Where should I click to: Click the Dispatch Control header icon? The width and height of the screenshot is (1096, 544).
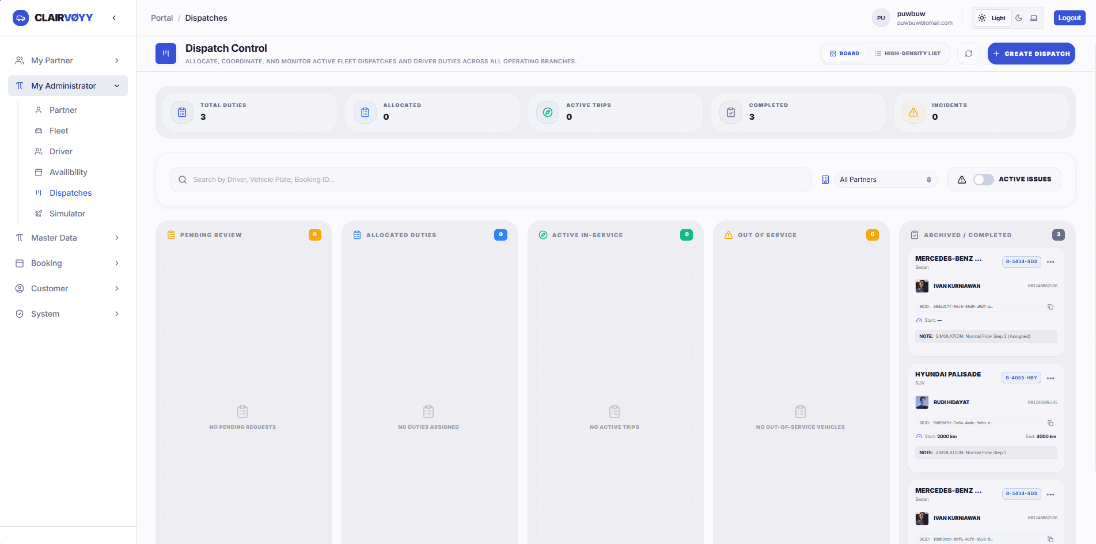pyautogui.click(x=166, y=54)
